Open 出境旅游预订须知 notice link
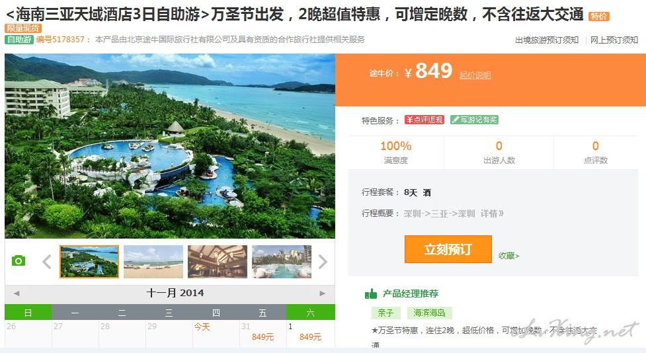 coord(547,40)
